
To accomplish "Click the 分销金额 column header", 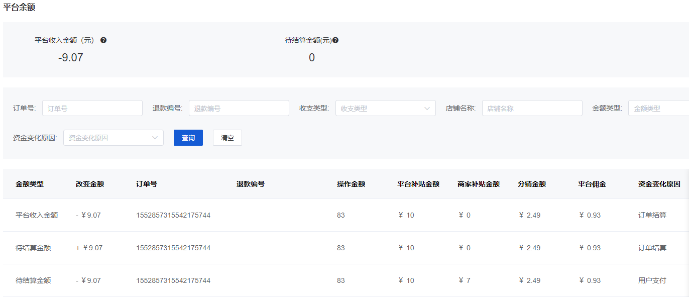I will [532, 184].
